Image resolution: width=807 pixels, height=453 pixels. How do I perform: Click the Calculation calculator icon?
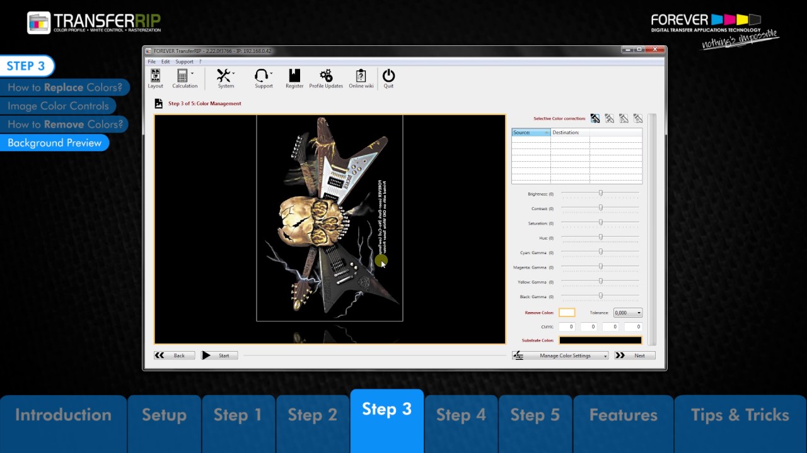[182, 76]
